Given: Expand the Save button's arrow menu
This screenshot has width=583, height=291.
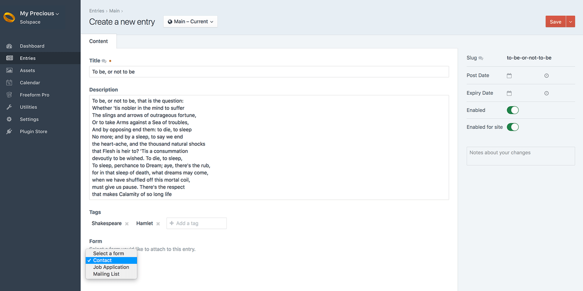Looking at the screenshot, I should point(570,22).
